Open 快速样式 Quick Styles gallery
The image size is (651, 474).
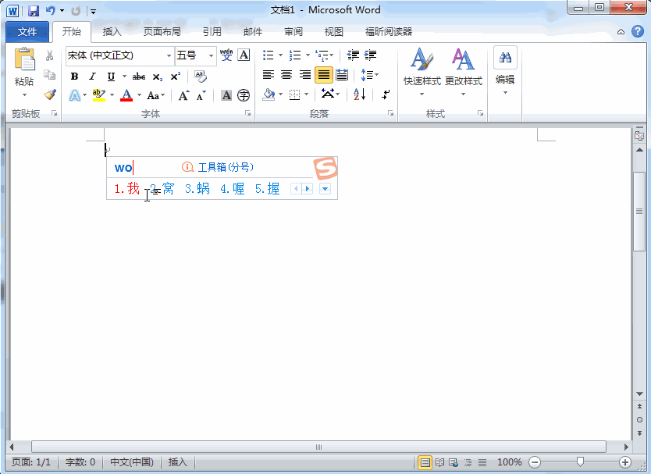pos(422,72)
